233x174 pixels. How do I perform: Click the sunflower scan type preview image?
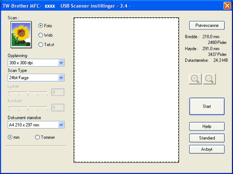point(21,35)
